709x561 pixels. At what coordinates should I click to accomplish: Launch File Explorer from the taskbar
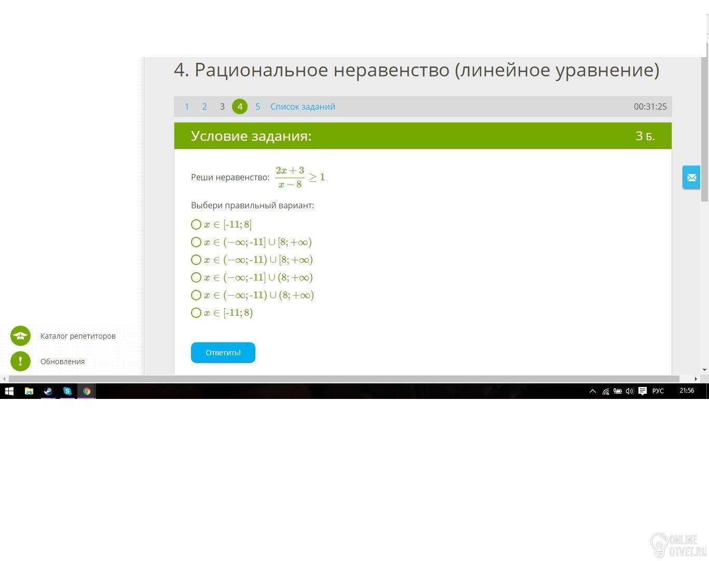[29, 391]
